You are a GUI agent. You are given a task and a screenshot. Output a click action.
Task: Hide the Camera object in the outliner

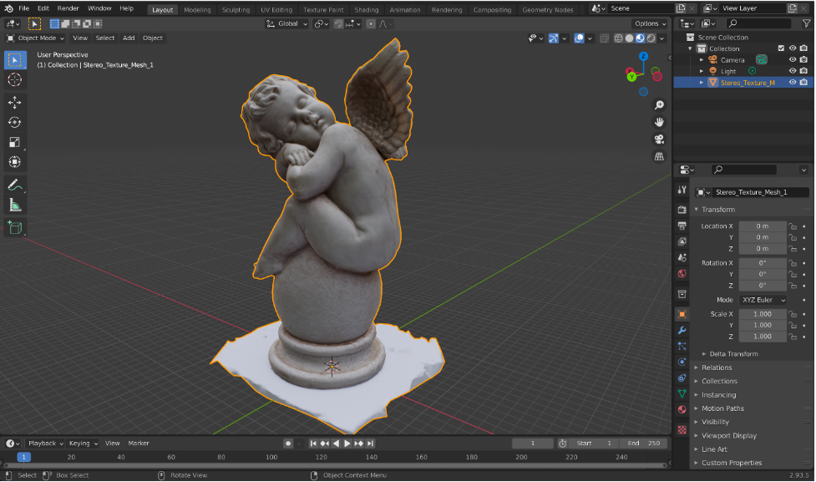(792, 59)
